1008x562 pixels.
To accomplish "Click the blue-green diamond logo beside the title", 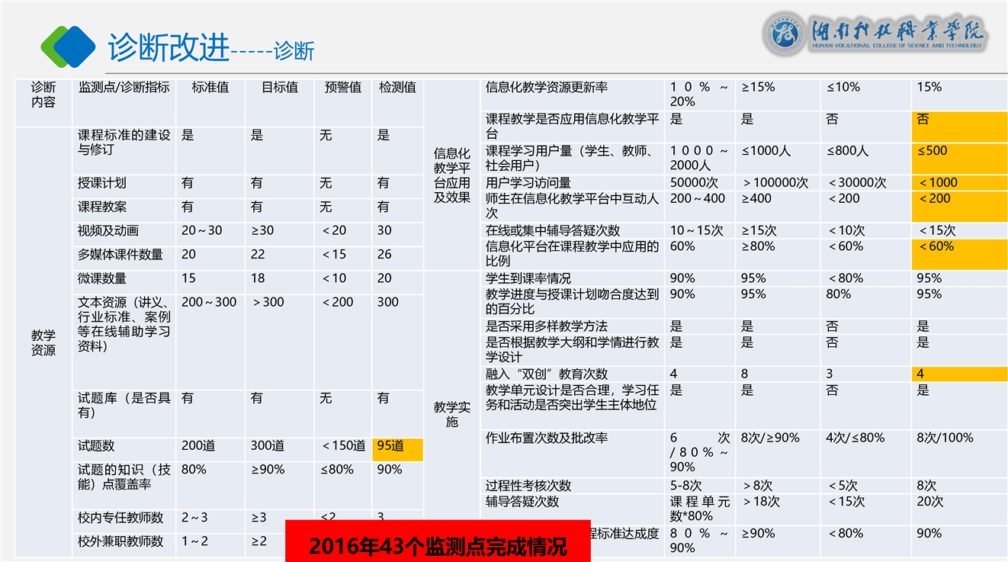I will click(68, 47).
